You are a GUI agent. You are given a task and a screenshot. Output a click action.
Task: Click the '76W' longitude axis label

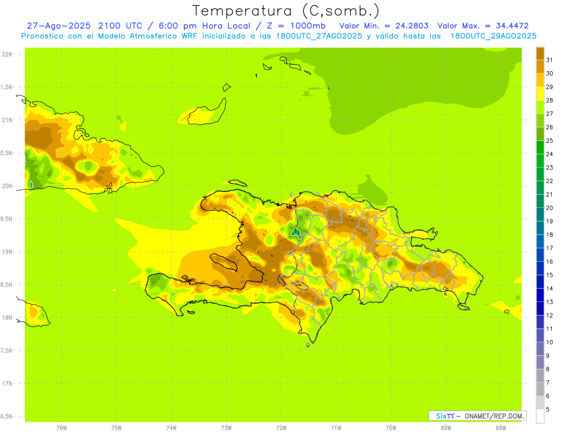(61, 427)
